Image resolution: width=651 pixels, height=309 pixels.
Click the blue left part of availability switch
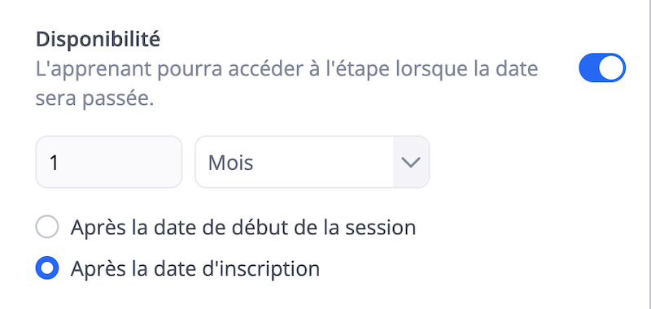pos(588,67)
